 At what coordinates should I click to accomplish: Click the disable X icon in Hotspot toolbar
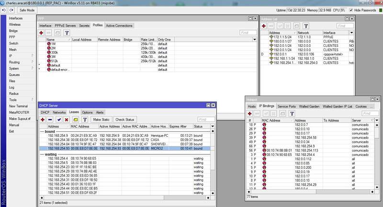(x=273, y=114)
